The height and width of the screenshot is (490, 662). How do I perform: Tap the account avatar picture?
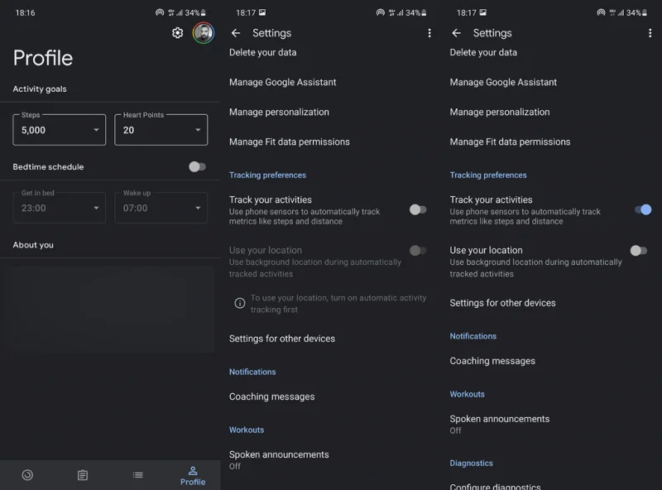204,33
